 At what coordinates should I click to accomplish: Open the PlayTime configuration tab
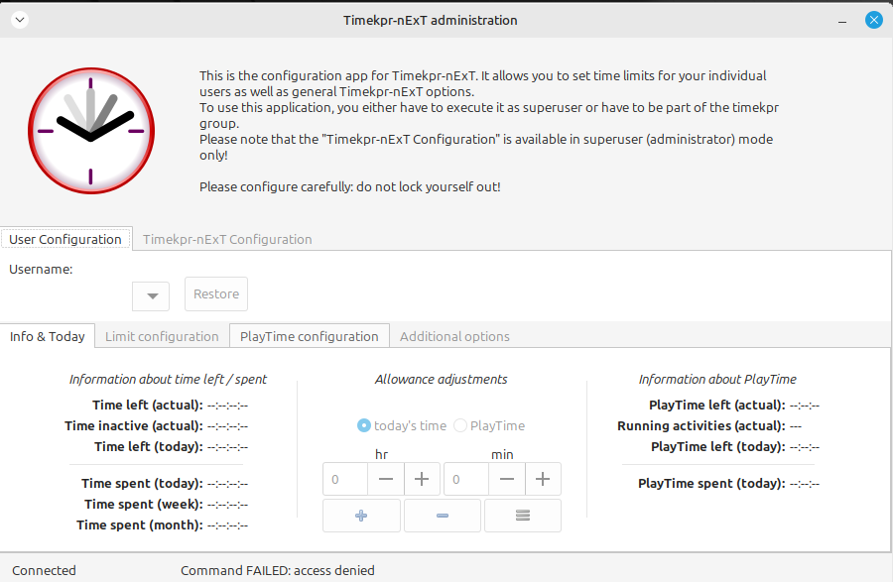click(x=310, y=336)
